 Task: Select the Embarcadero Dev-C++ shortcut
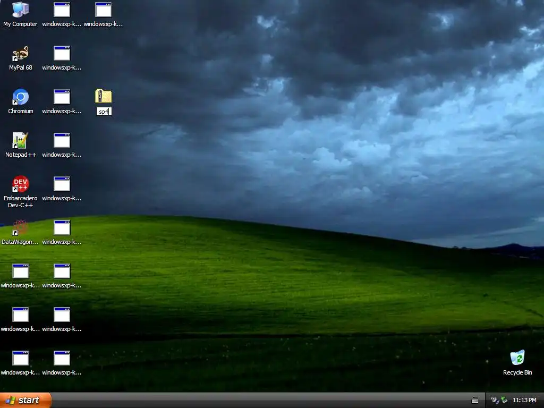click(21, 192)
